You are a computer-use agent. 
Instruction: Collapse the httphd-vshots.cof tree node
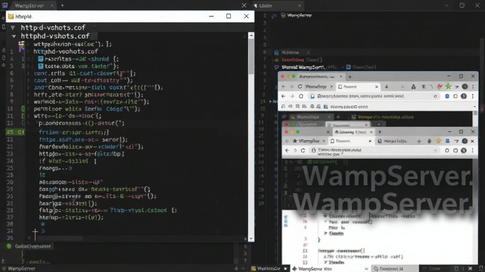pos(14,36)
